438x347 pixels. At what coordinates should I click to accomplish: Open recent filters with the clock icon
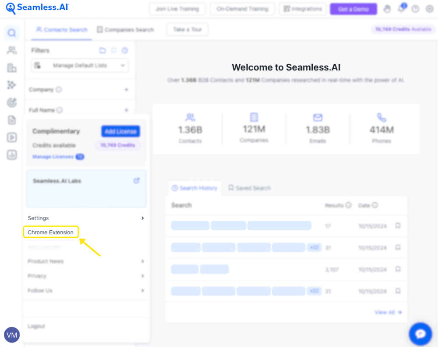coord(125,50)
